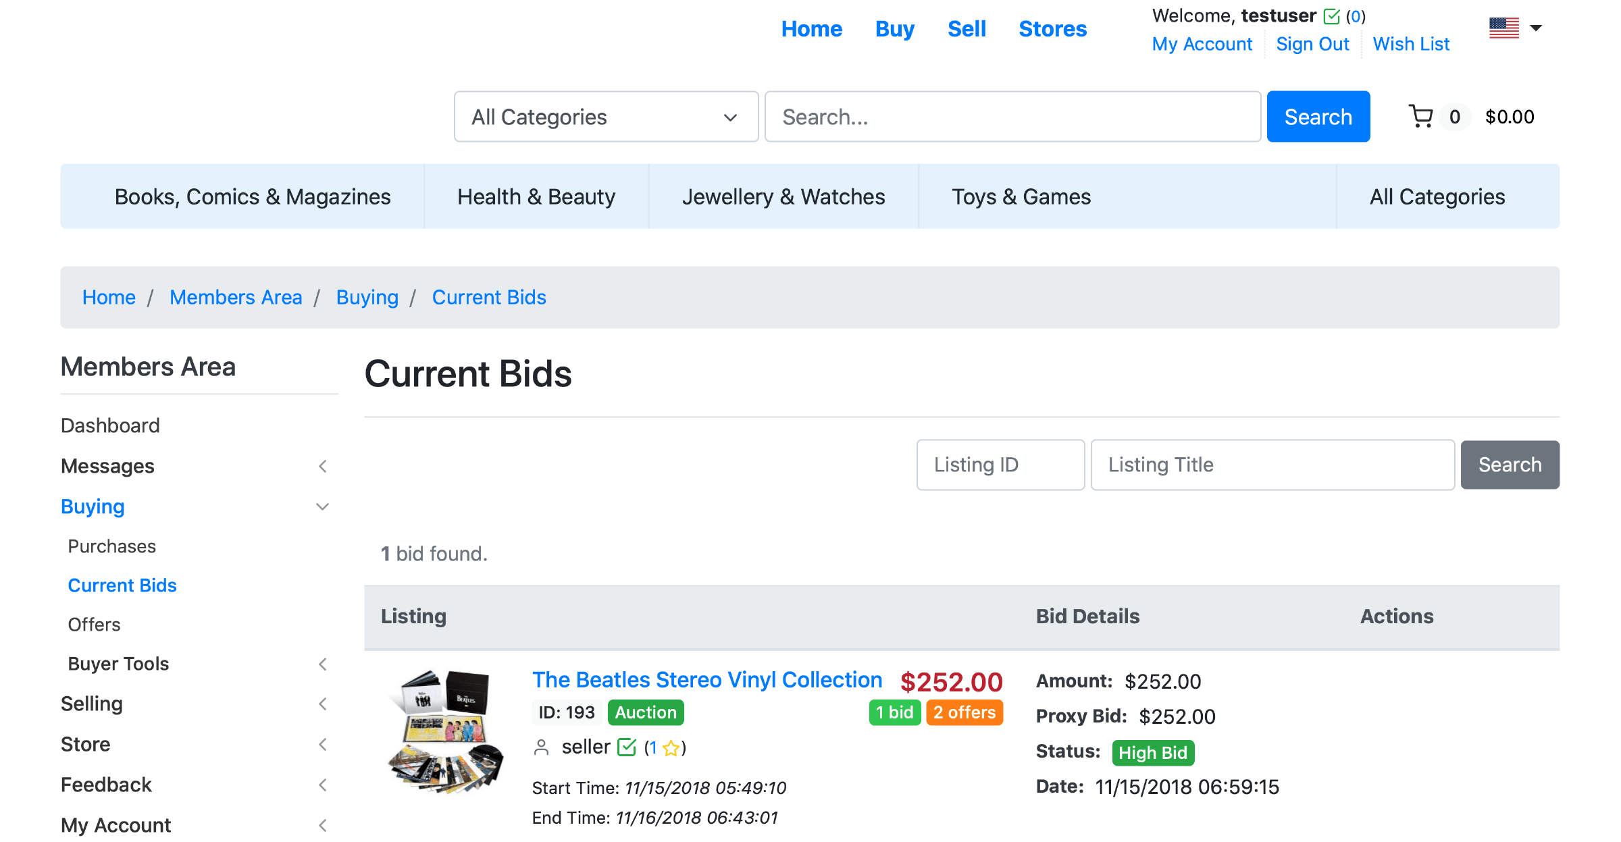Click the seller's user profile icon
The image size is (1621, 842).
coord(541,747)
